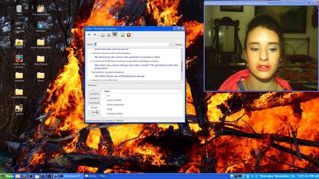Click the Windowed Projector video preview
The image size is (319, 179).
261,48
